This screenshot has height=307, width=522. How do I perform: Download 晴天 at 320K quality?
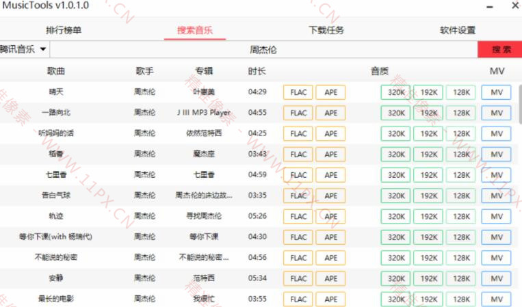click(396, 92)
